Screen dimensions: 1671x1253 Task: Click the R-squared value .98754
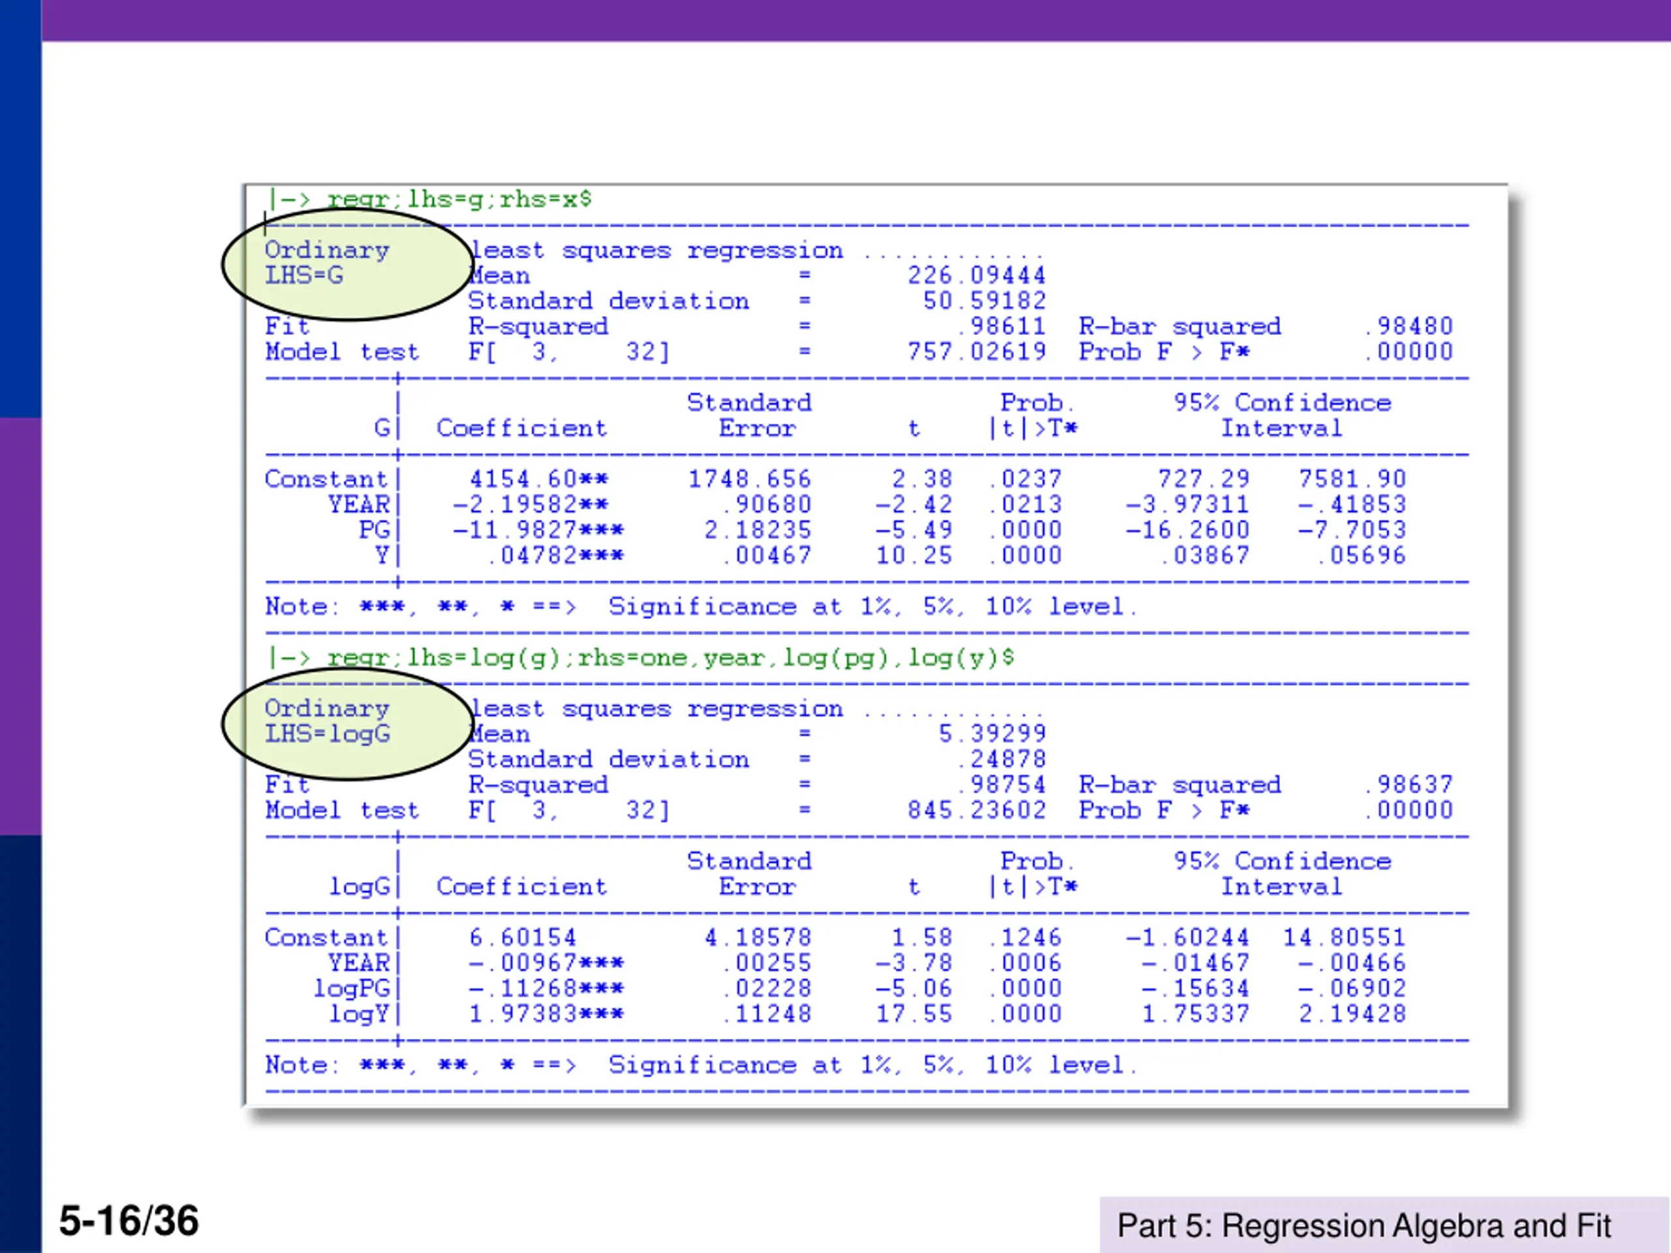point(1001,784)
